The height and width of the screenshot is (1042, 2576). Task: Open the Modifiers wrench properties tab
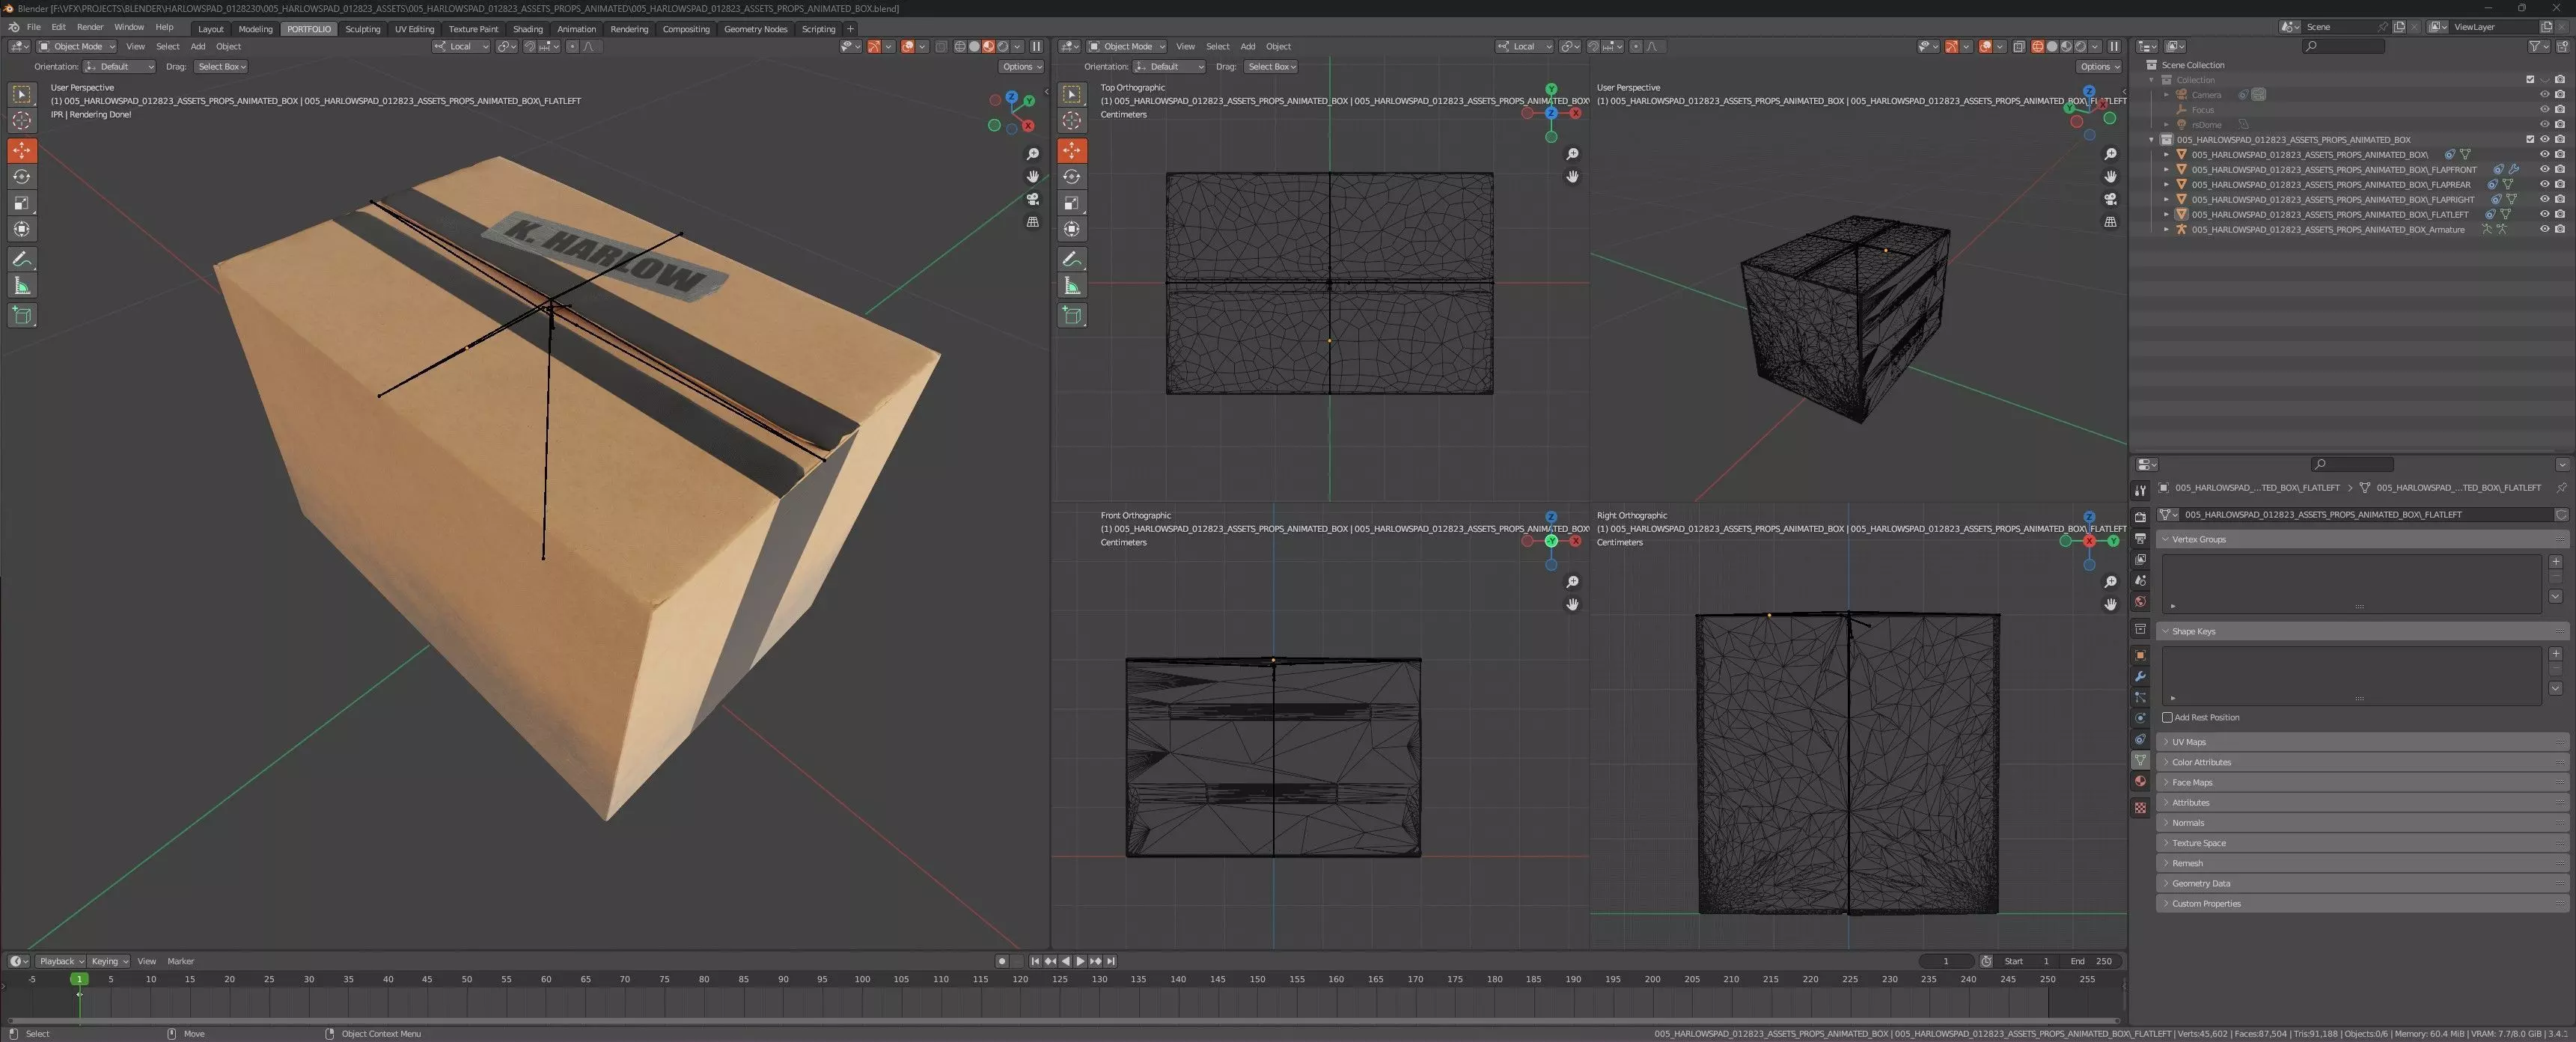tap(2140, 676)
